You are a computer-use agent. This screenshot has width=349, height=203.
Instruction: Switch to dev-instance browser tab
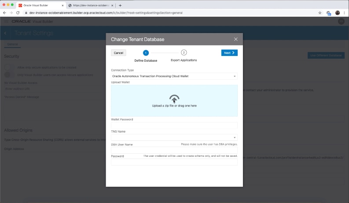click(91, 5)
